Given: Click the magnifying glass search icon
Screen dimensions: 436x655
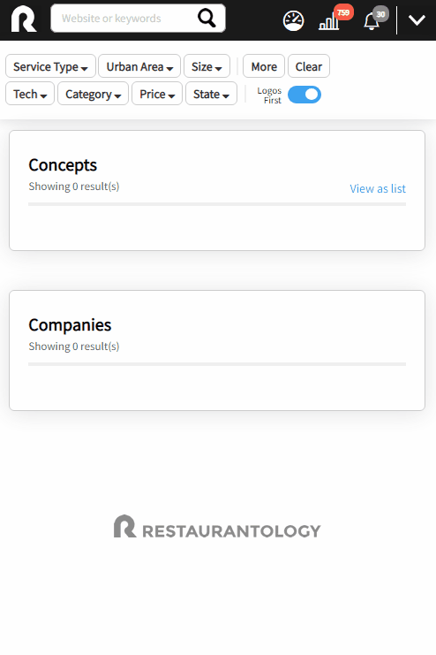Looking at the screenshot, I should click(207, 18).
